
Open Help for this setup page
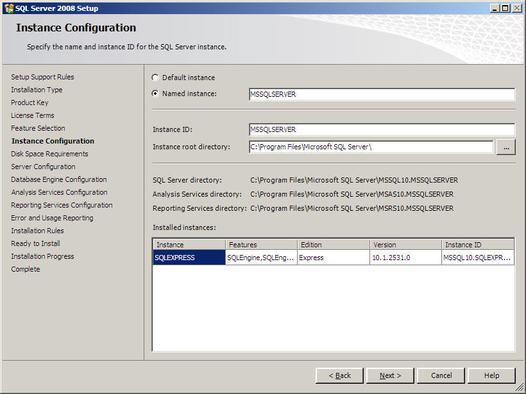(491, 375)
